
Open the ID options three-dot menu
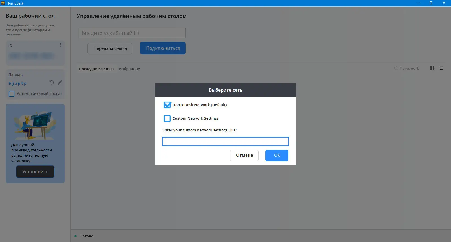[60, 45]
